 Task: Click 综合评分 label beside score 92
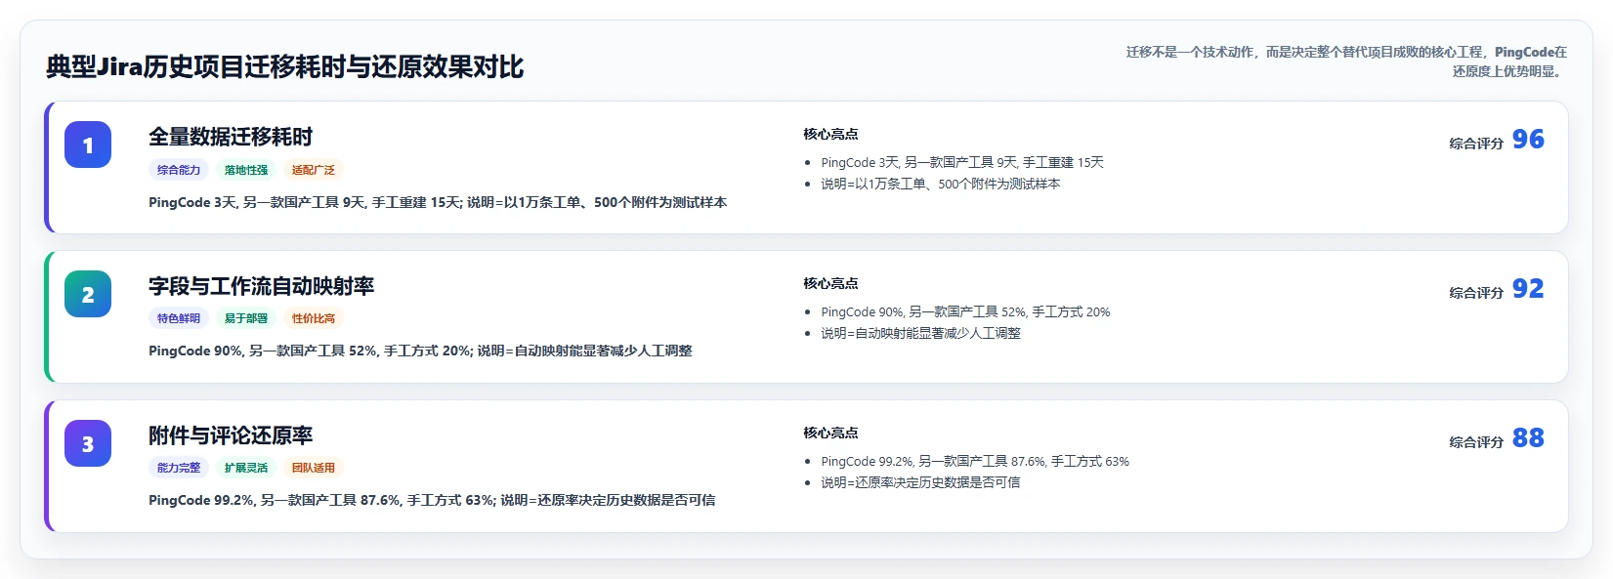1476,293
